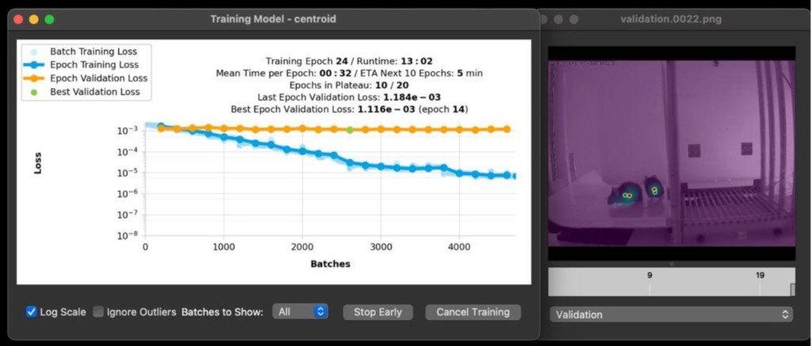This screenshot has height=346, width=812.
Task: Click the Last Epoch Validation Loss value
Action: coord(412,97)
